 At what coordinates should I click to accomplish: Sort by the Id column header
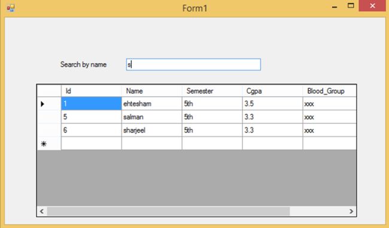pos(92,91)
